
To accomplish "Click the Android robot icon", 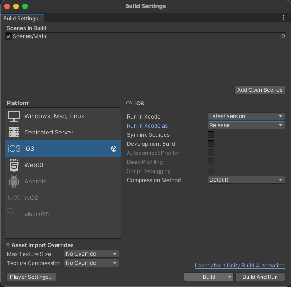I will (14, 182).
